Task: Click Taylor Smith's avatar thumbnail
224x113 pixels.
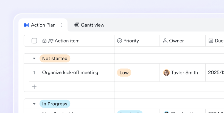Action: click(166, 73)
